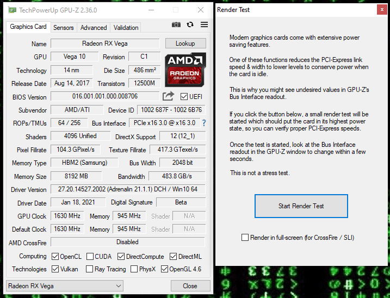Image resolution: width=390 pixels, height=298 pixels.
Task: Toggle the DirectML checkbox
Action: (x=174, y=257)
